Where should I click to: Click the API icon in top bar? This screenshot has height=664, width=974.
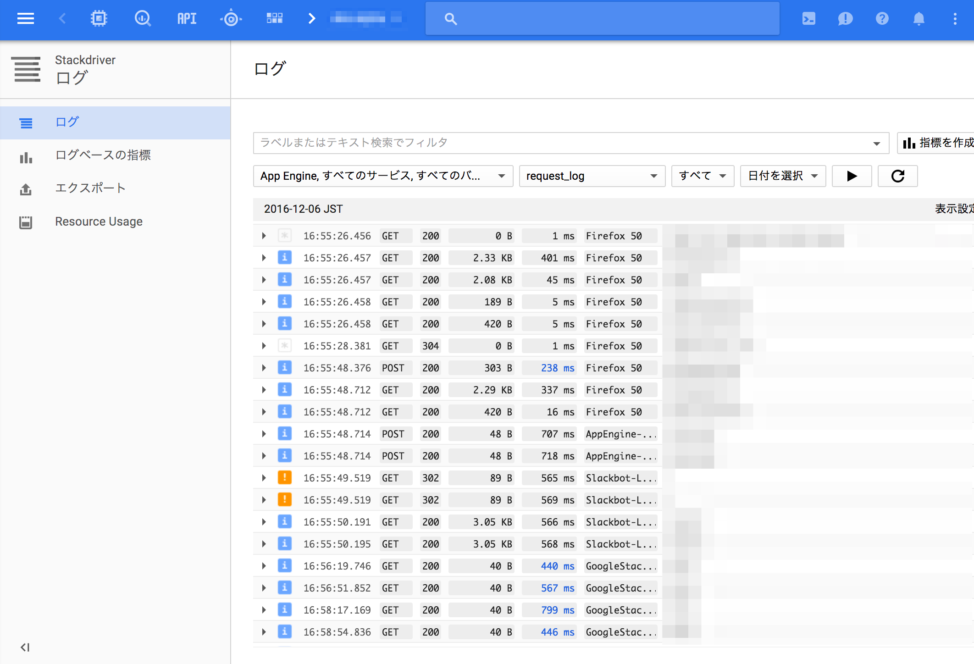186,19
